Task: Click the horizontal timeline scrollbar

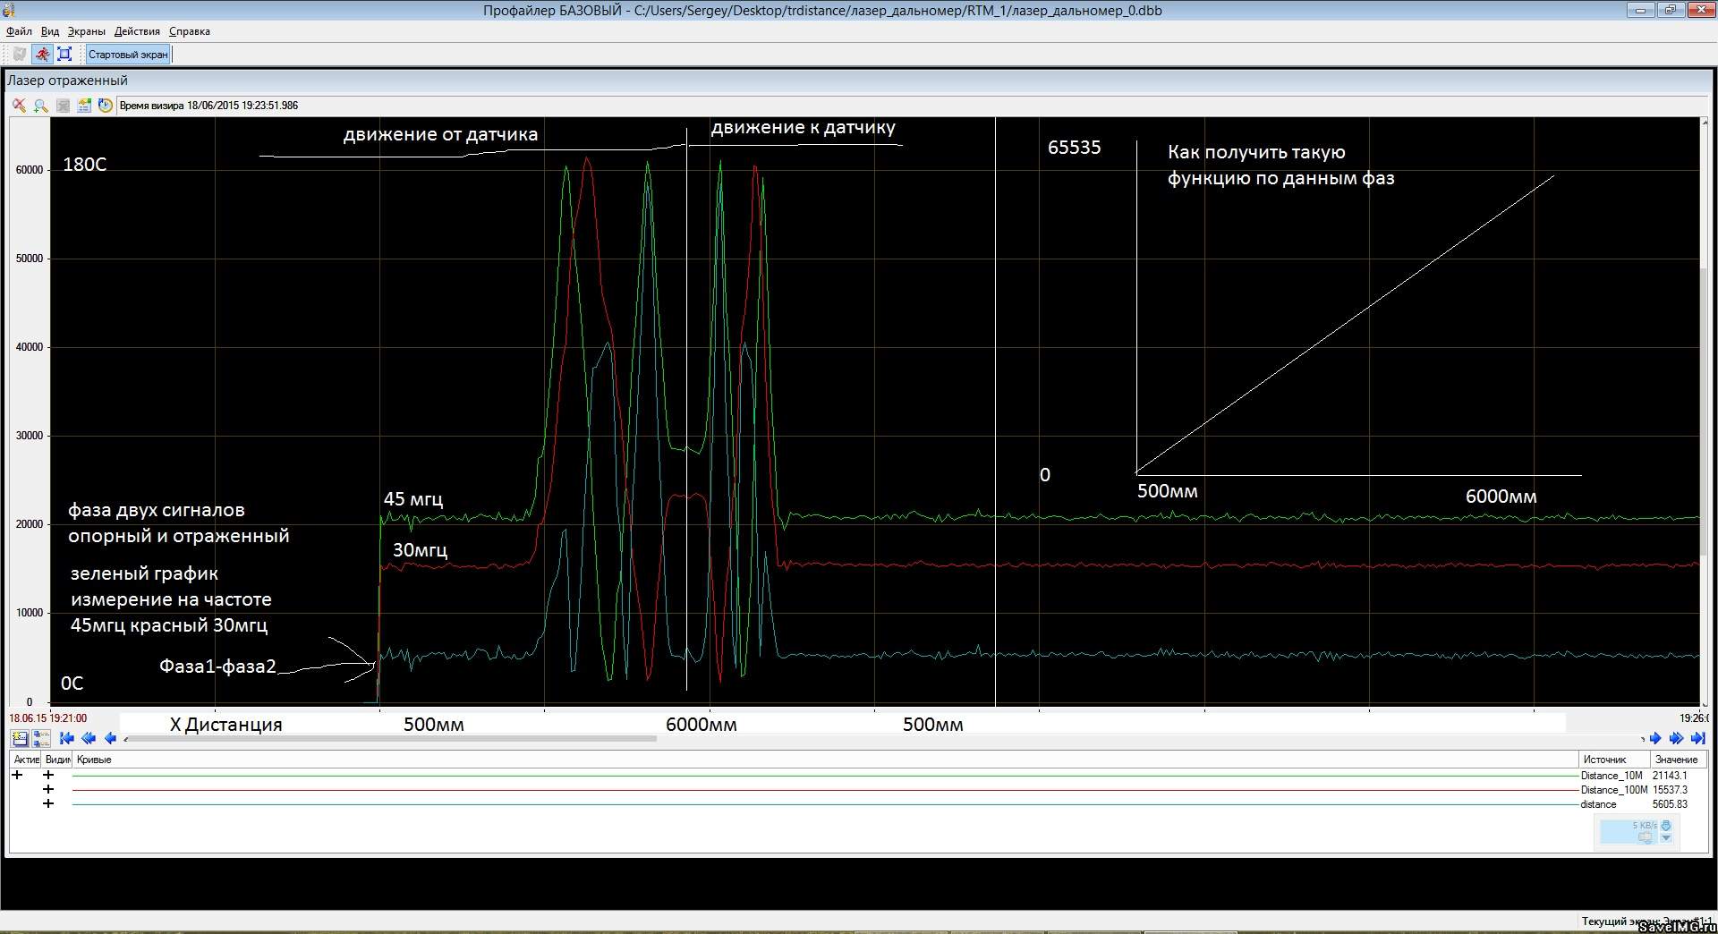Action: pos(394,739)
